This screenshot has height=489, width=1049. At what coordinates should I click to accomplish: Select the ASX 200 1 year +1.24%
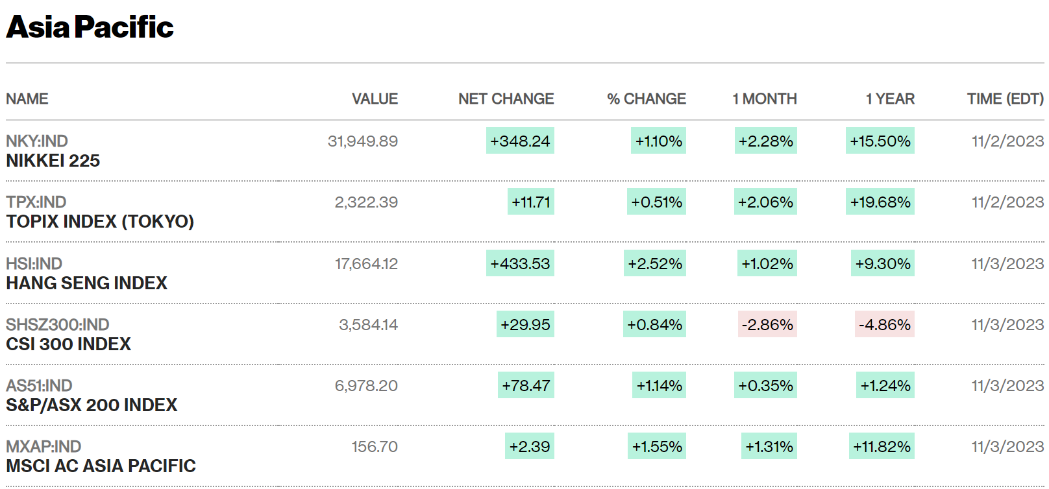885,386
